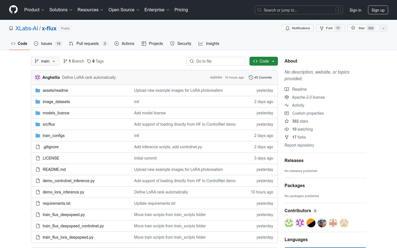Star the x-flux repository
The height and width of the screenshot is (248, 397).
tap(363, 28)
